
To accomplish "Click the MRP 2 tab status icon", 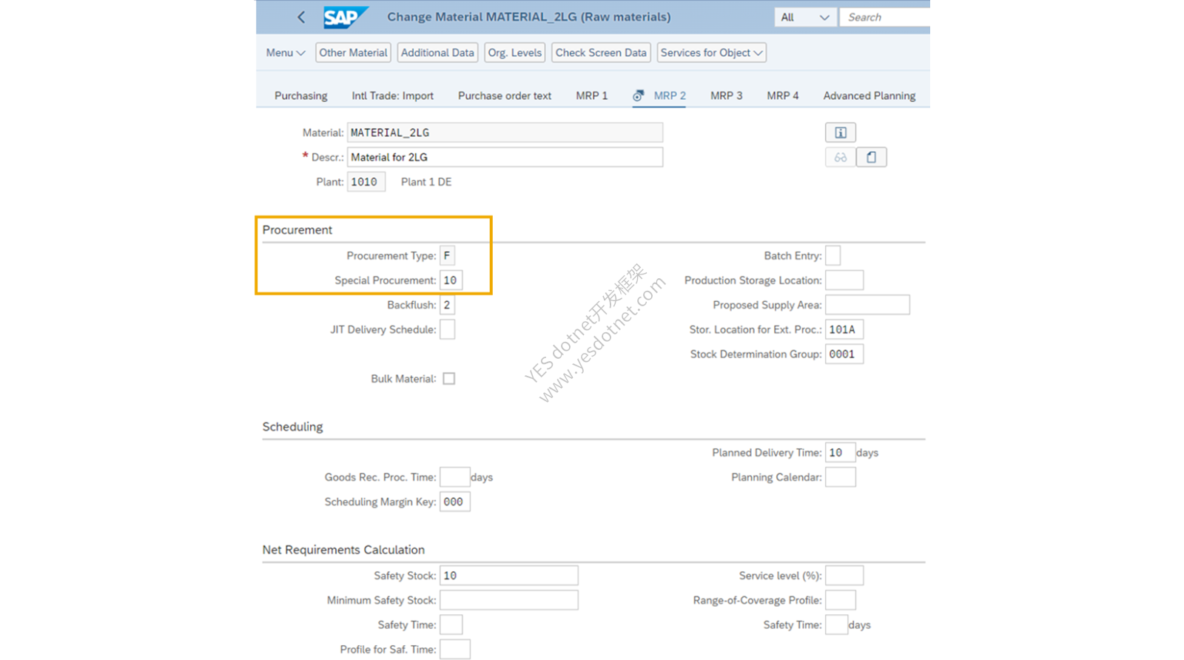I will coord(638,95).
